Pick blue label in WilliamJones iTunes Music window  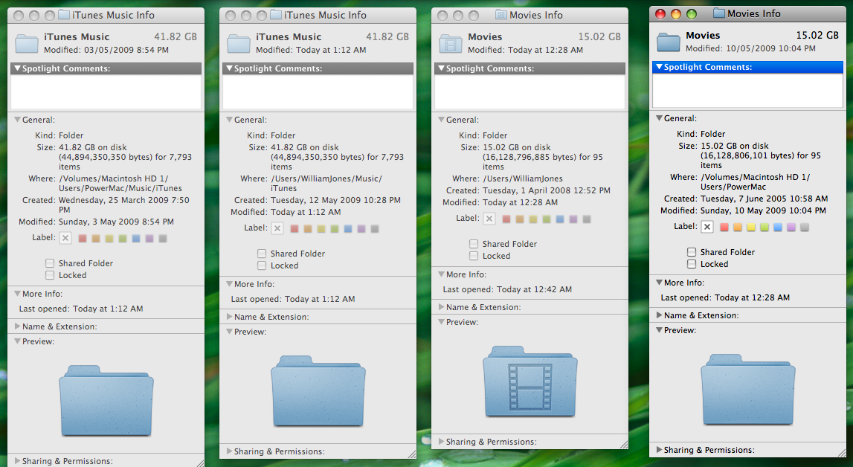[x=348, y=229]
